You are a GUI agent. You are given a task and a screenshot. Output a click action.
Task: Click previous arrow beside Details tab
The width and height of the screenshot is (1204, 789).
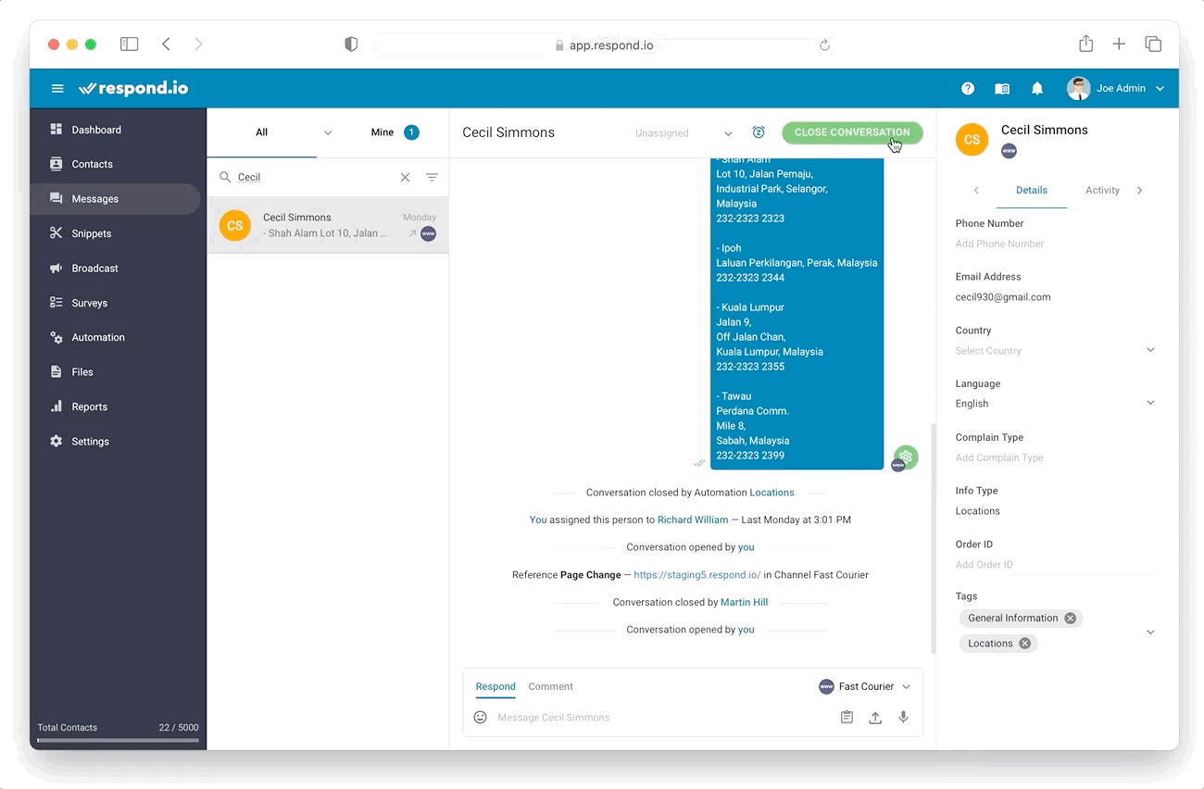coord(976,191)
